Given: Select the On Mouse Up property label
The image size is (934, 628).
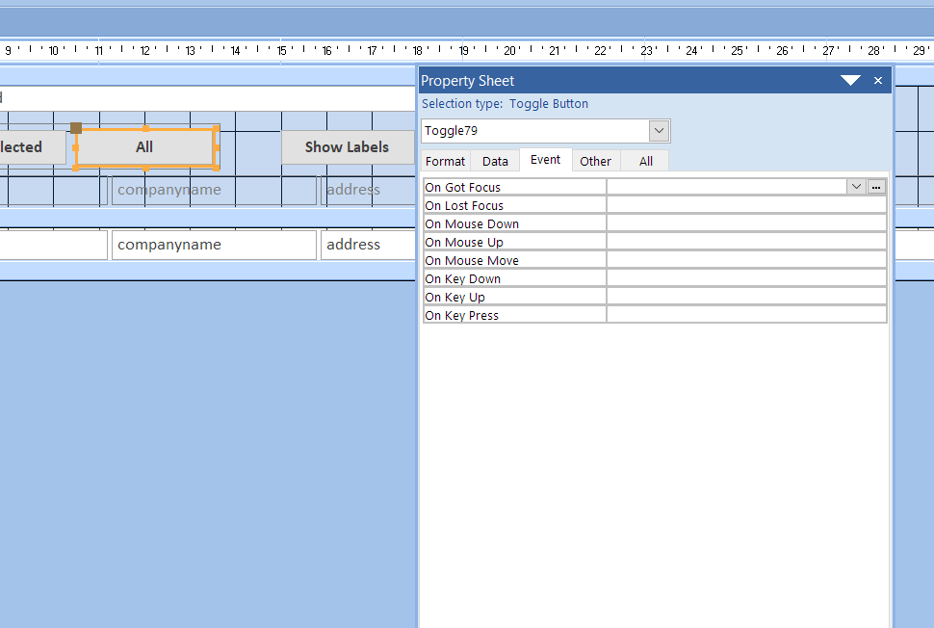Looking at the screenshot, I should pos(514,242).
